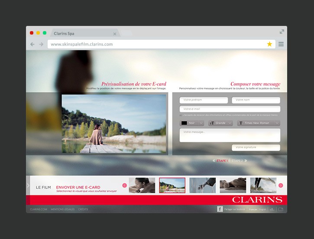Open the CRÉDITS footer link
Screen dimensions: 314x239
tap(83, 209)
